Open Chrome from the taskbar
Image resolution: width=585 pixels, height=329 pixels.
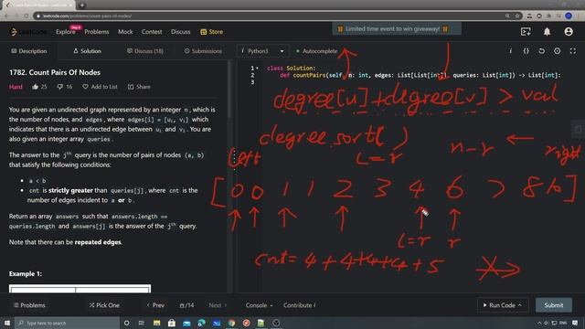(231, 323)
